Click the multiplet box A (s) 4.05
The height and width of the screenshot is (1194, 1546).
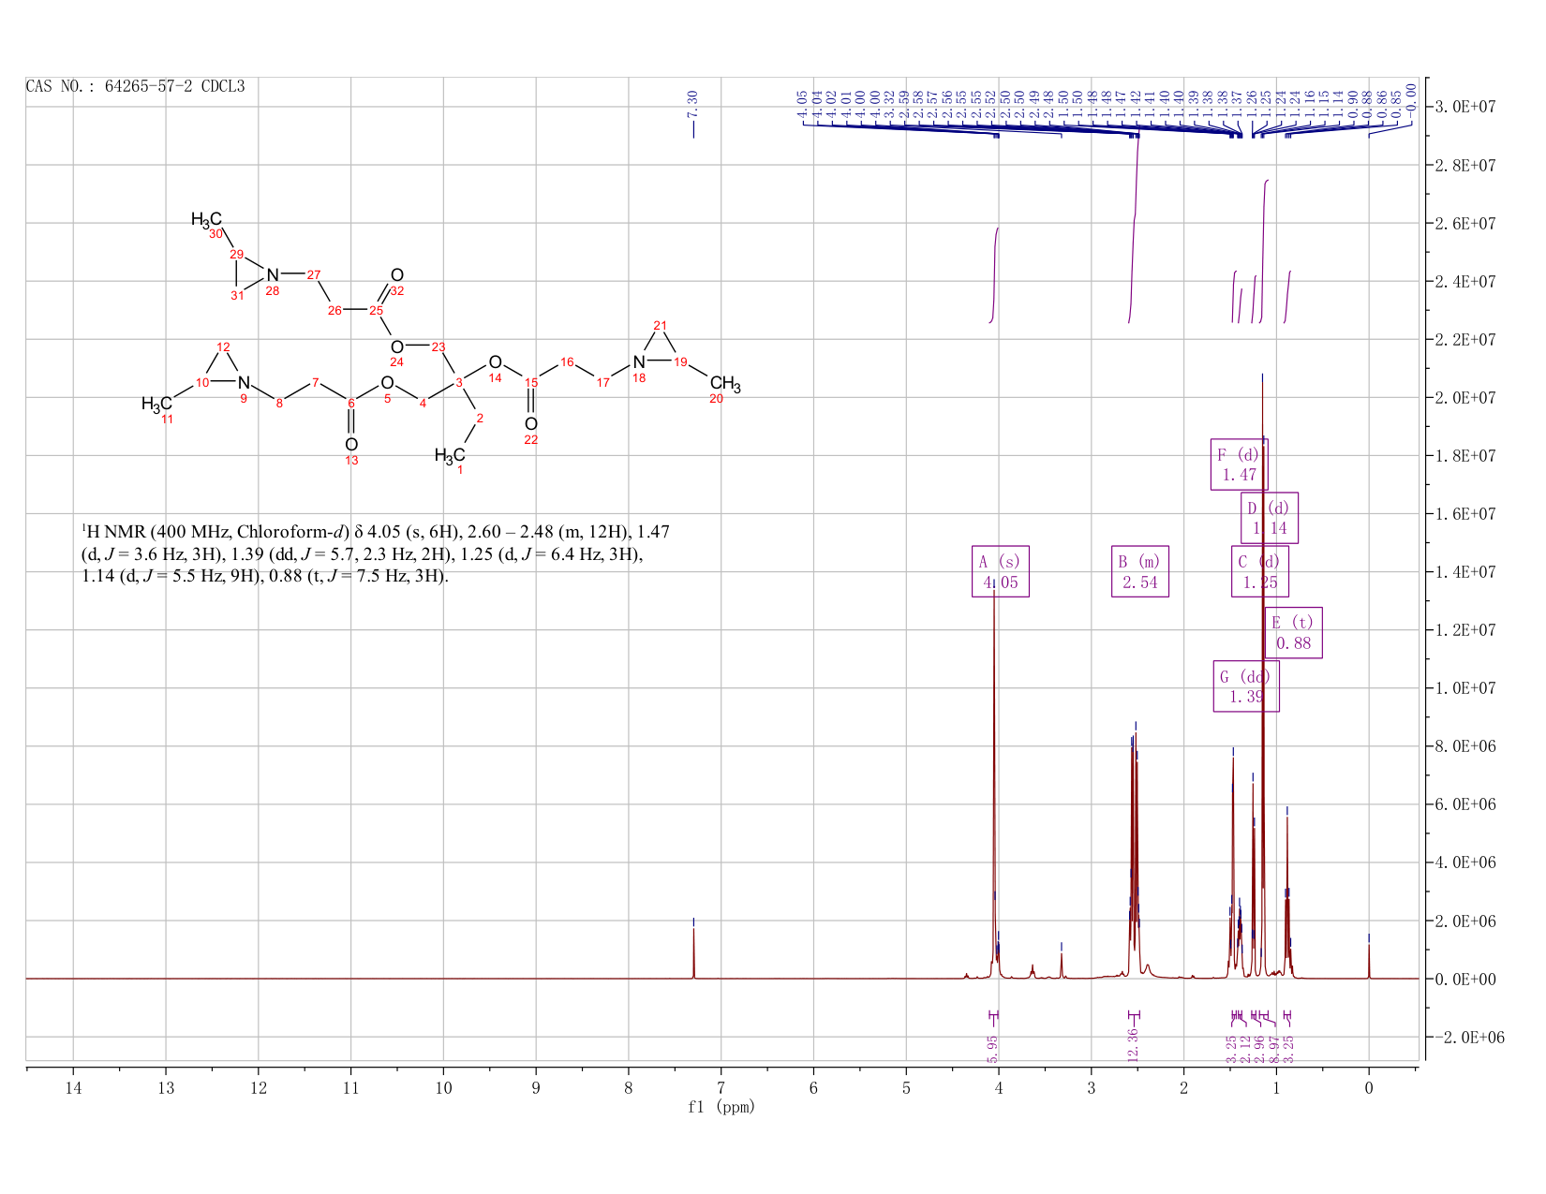click(x=1001, y=571)
